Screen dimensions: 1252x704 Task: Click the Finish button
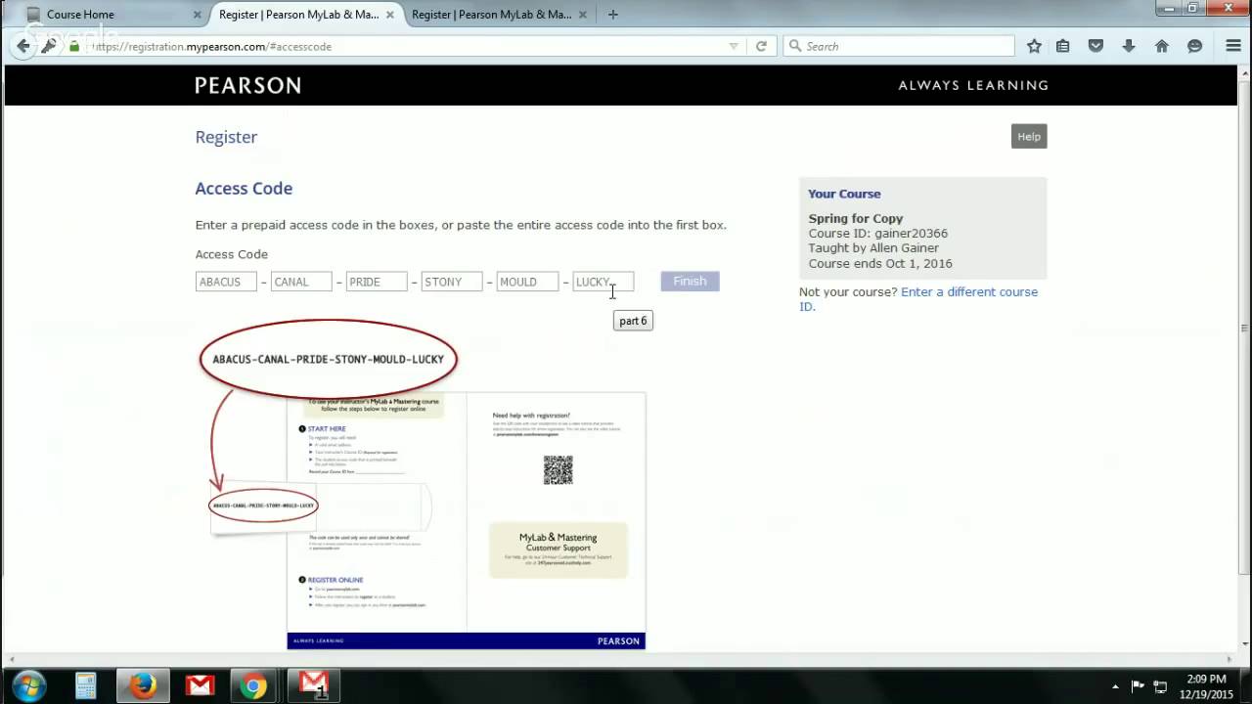coord(690,282)
